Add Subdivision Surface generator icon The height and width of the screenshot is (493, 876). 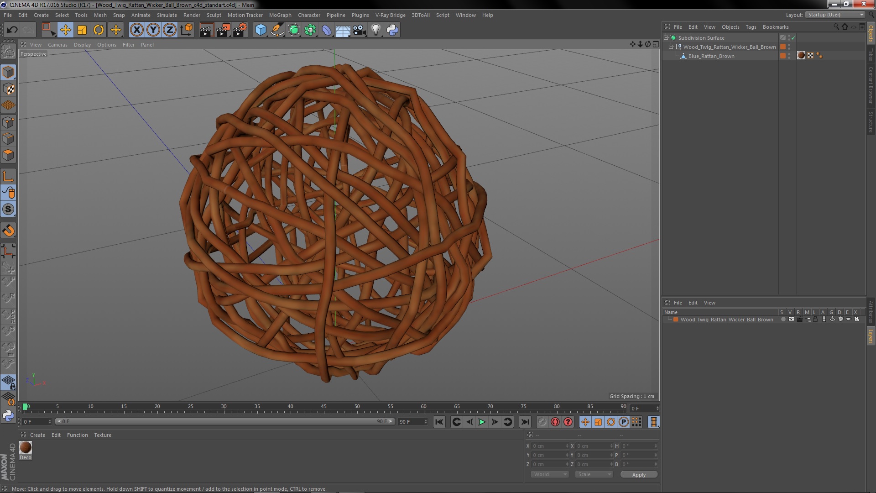pyautogui.click(x=294, y=30)
